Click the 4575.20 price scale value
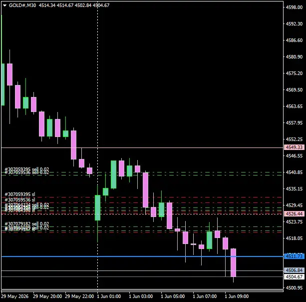The width and height of the screenshot is (306, 302). (294, 73)
